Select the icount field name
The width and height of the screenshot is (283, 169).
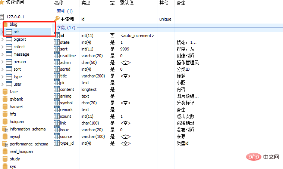(x=66, y=116)
